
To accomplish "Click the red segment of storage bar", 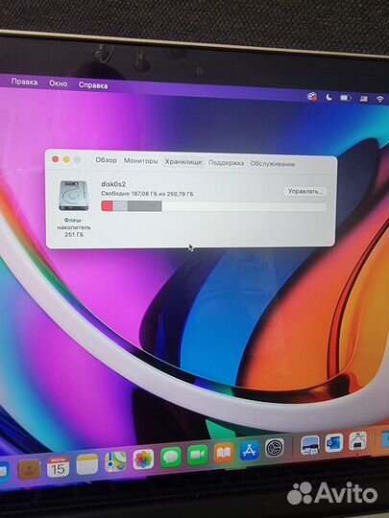I will coord(107,206).
